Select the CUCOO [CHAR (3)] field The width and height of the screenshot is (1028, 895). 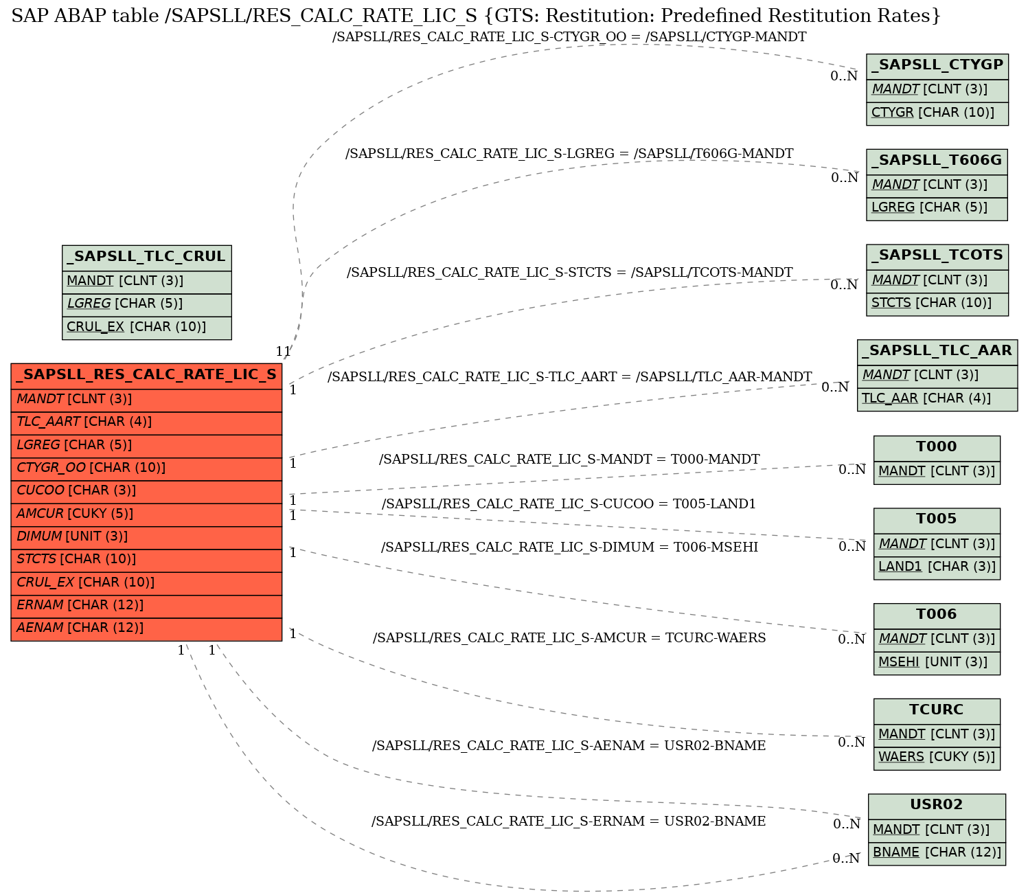(146, 492)
